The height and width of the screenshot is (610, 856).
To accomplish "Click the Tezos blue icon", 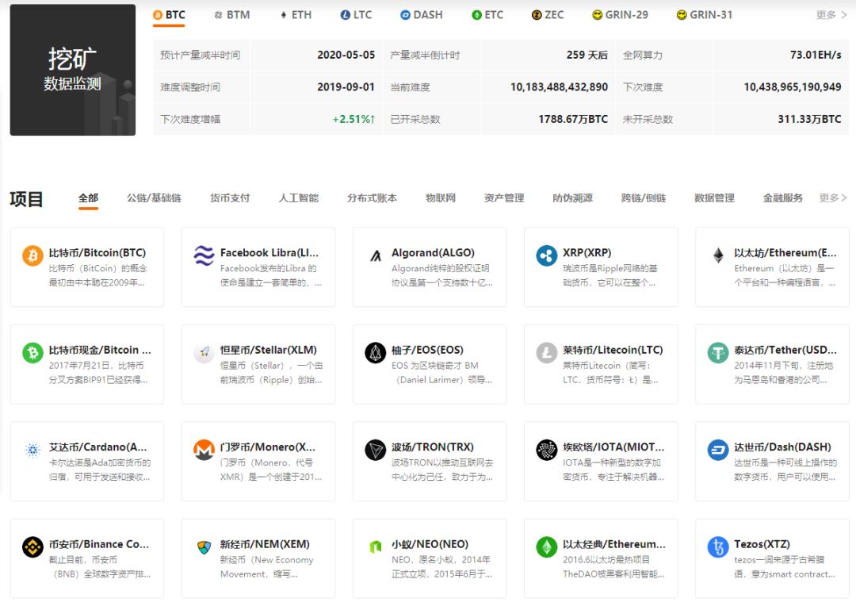I will [718, 547].
